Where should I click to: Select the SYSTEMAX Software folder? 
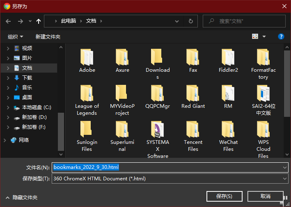[158, 139]
